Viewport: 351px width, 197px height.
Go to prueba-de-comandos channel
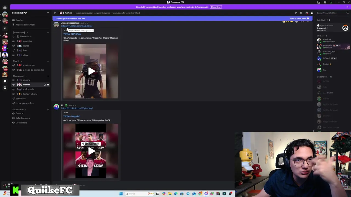(31, 70)
